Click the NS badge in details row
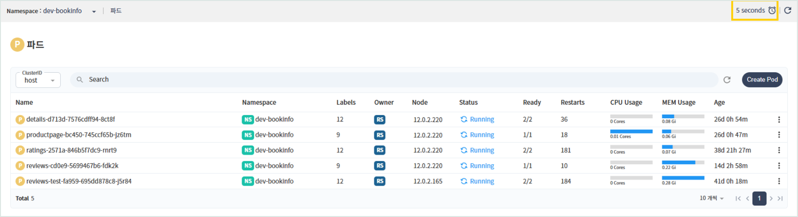798x217 pixels. point(248,120)
